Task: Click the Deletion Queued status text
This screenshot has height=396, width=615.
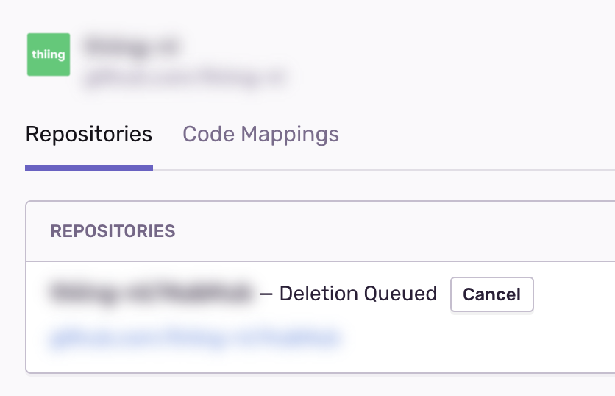Action: point(358,294)
